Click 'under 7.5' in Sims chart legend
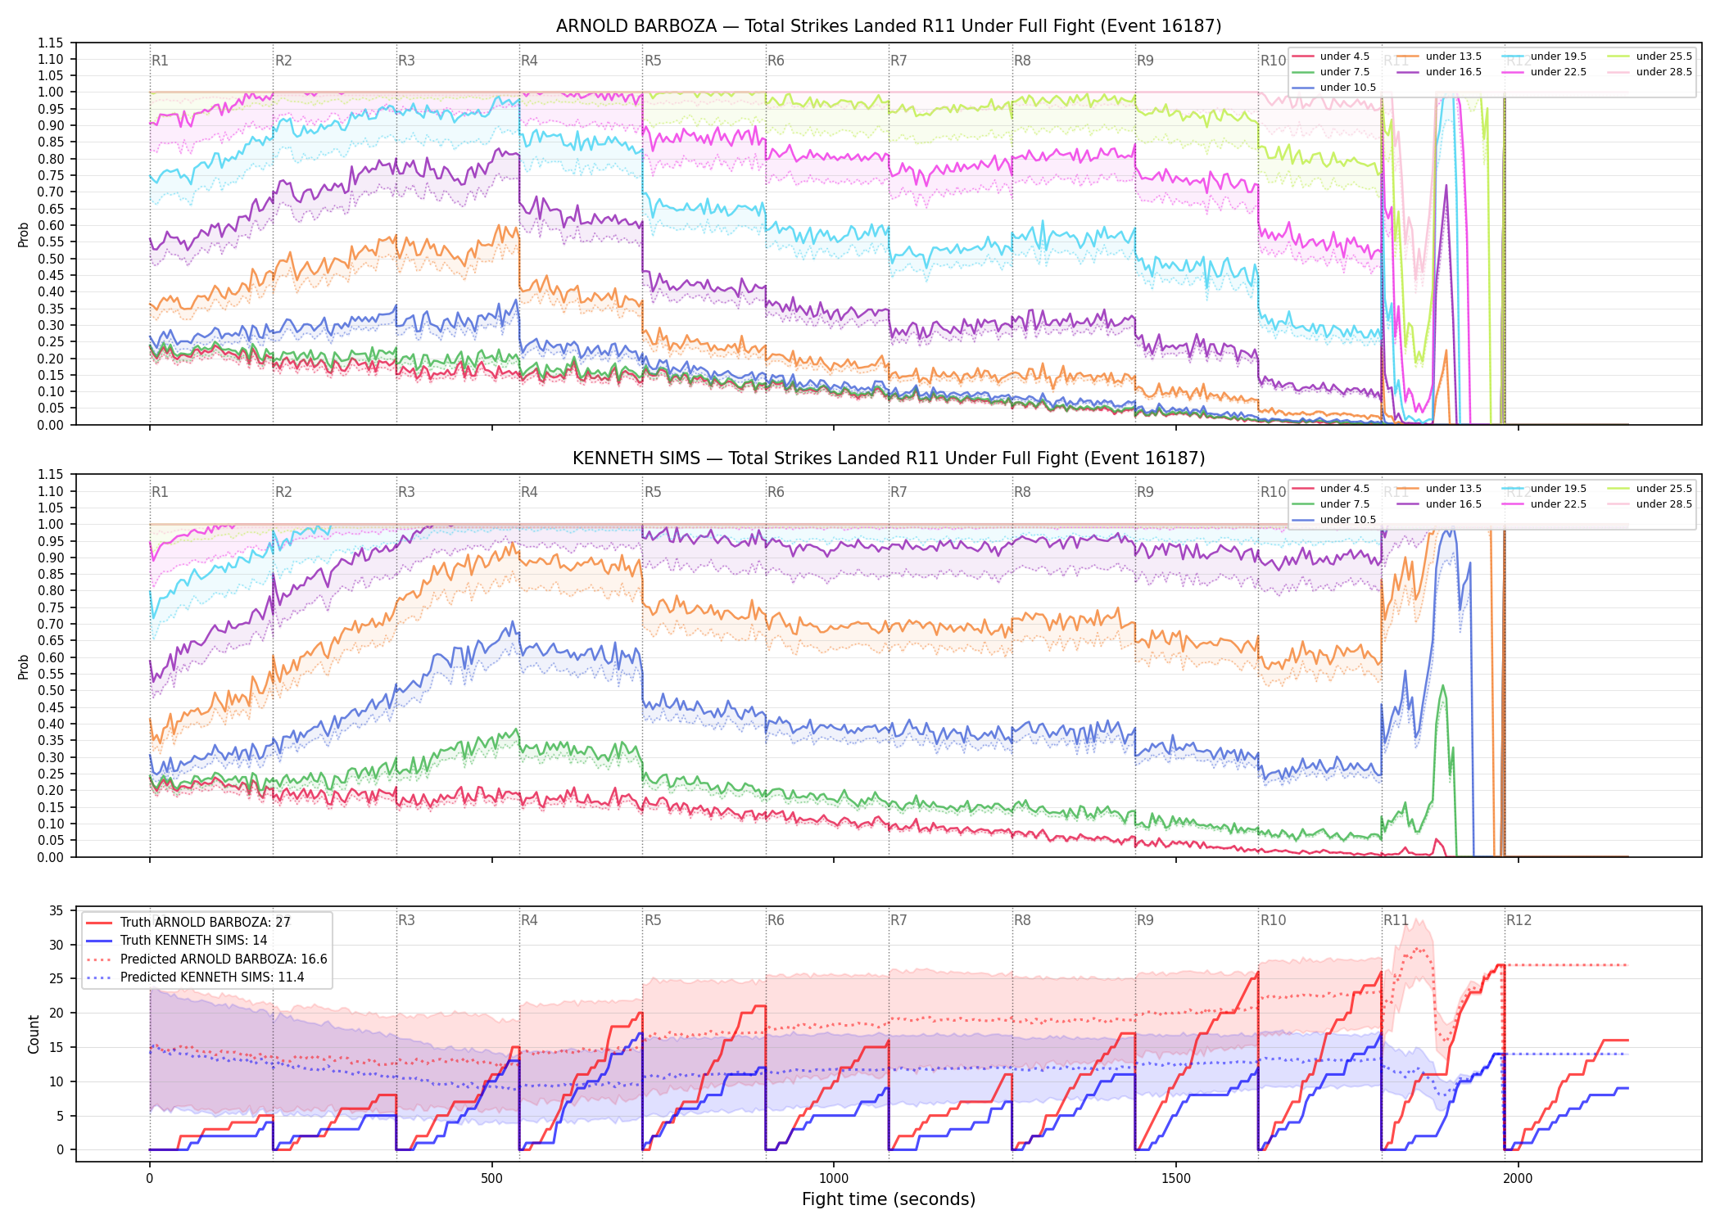This screenshot has width=1720, height=1228. 1344,504
